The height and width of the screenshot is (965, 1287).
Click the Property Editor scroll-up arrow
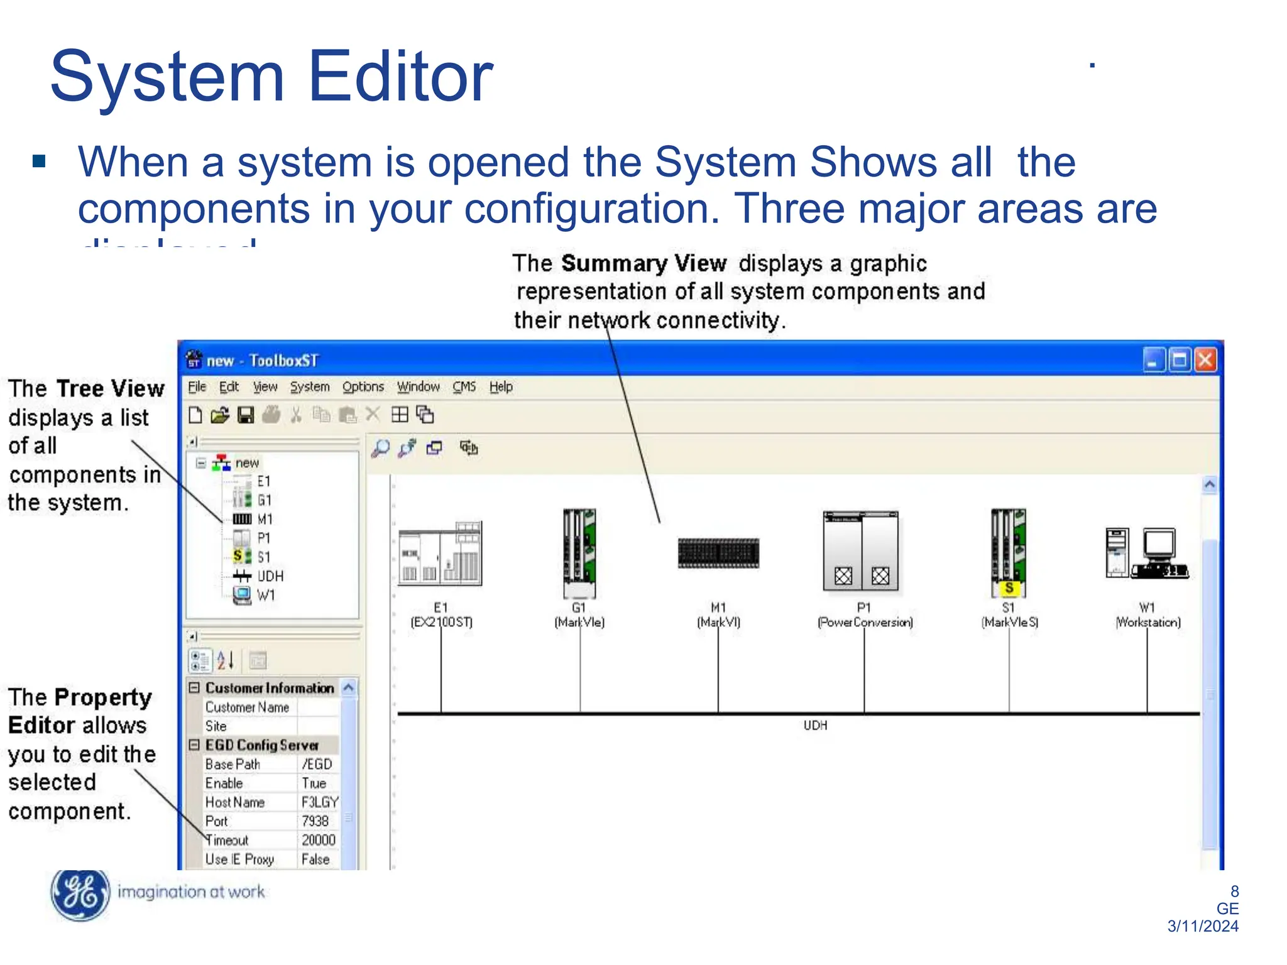pos(349,688)
